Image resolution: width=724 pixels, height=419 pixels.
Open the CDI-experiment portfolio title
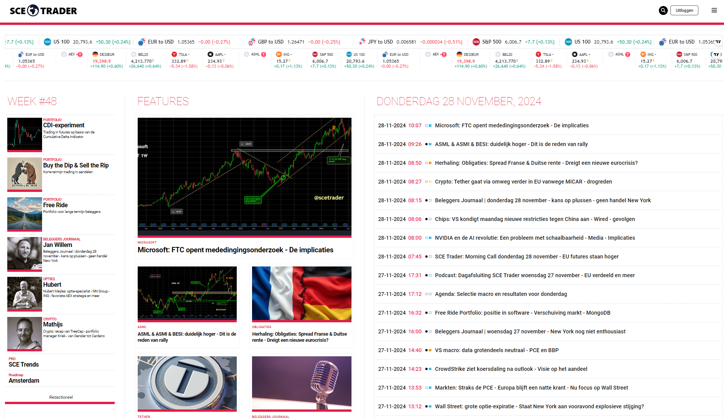tap(63, 125)
